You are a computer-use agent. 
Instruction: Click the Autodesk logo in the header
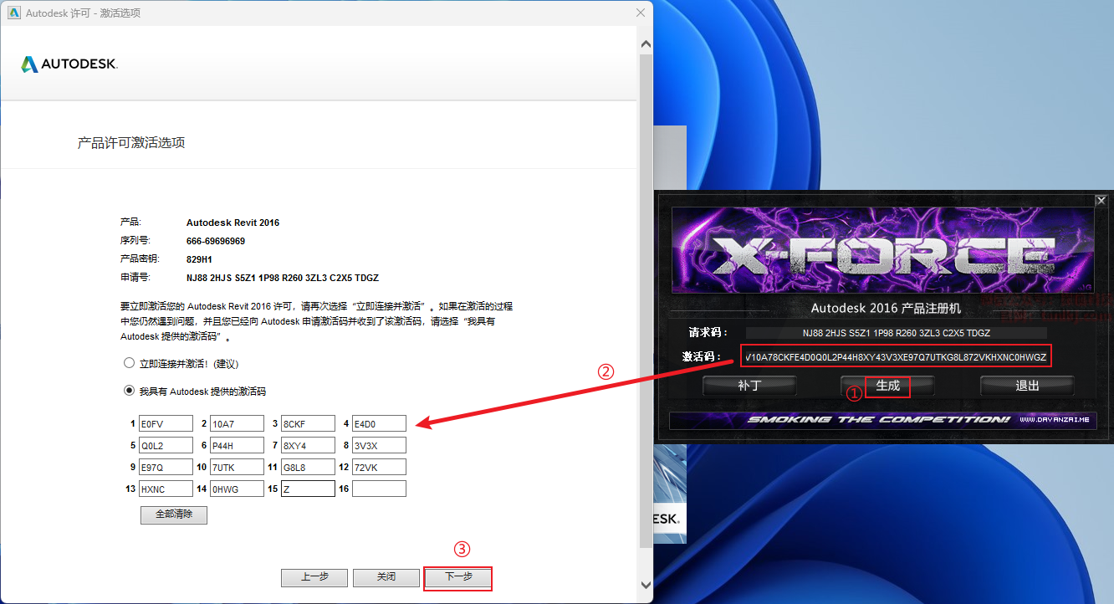tap(69, 64)
